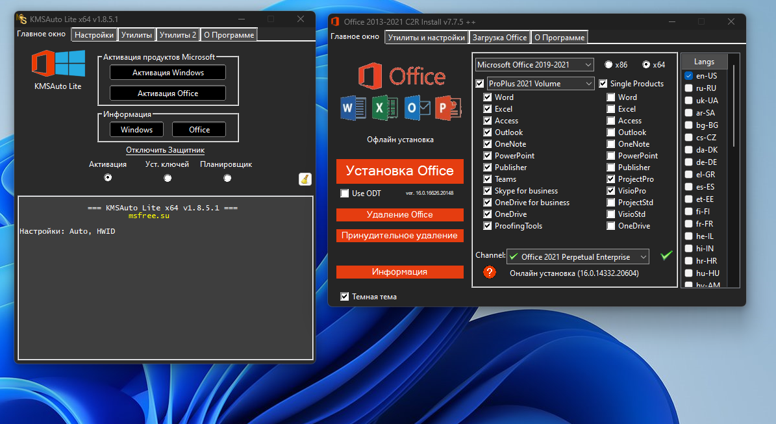Toggle the Single Products checkbox

tap(603, 84)
